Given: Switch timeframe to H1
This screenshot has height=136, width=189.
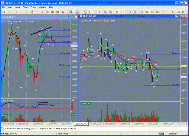Looking at the screenshot, I should click(x=163, y=12).
